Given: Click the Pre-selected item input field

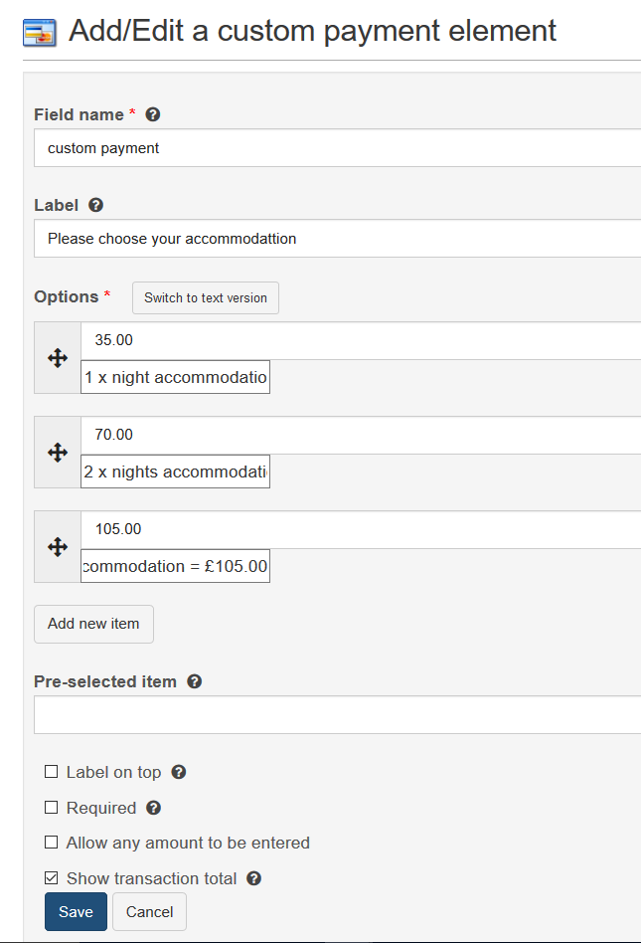Looking at the screenshot, I should click(337, 714).
